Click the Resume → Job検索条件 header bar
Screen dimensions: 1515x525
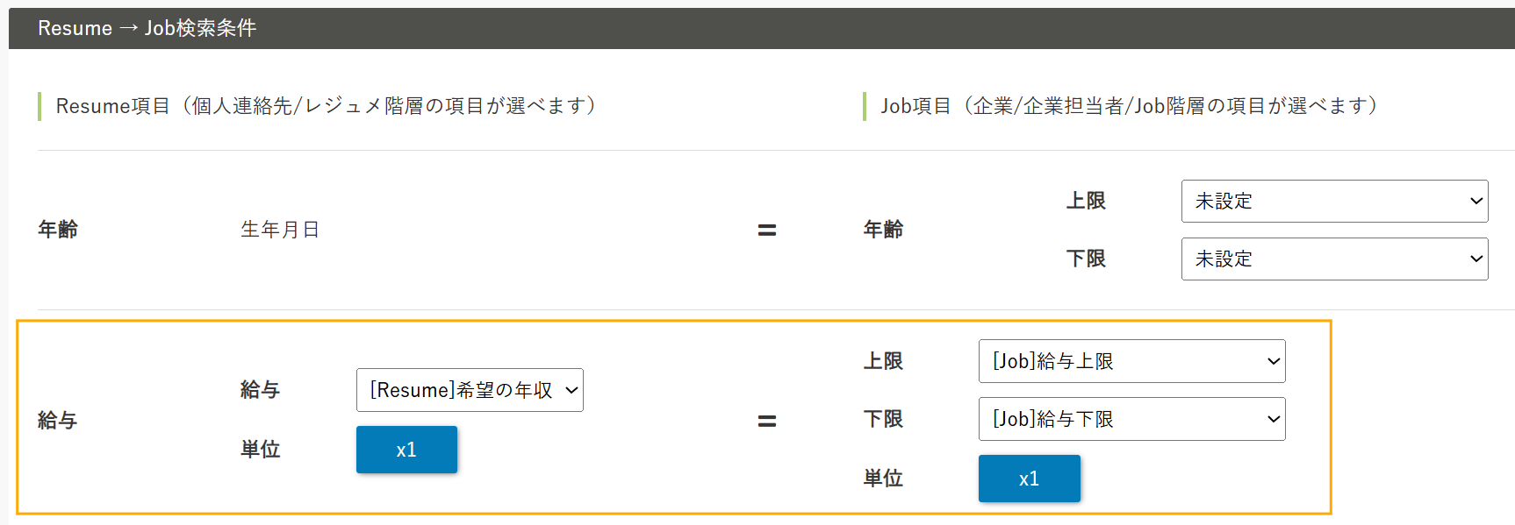[147, 28]
